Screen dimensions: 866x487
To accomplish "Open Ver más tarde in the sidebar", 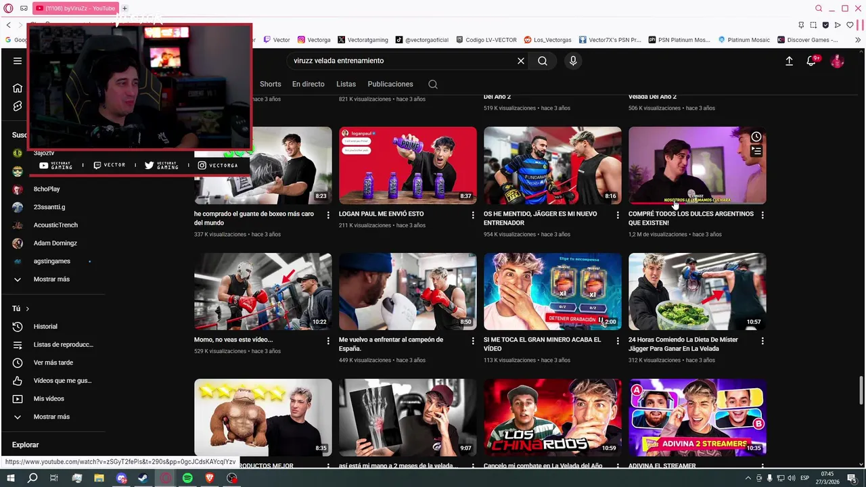I will [x=53, y=363].
